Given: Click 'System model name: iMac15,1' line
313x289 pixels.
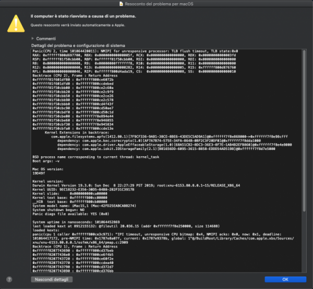Looking at the screenshot, I should [84, 206].
